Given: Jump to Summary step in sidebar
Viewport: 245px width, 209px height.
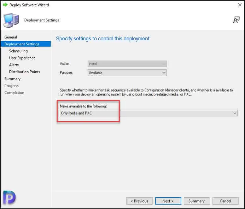Looking at the screenshot, I should coord(12,79).
